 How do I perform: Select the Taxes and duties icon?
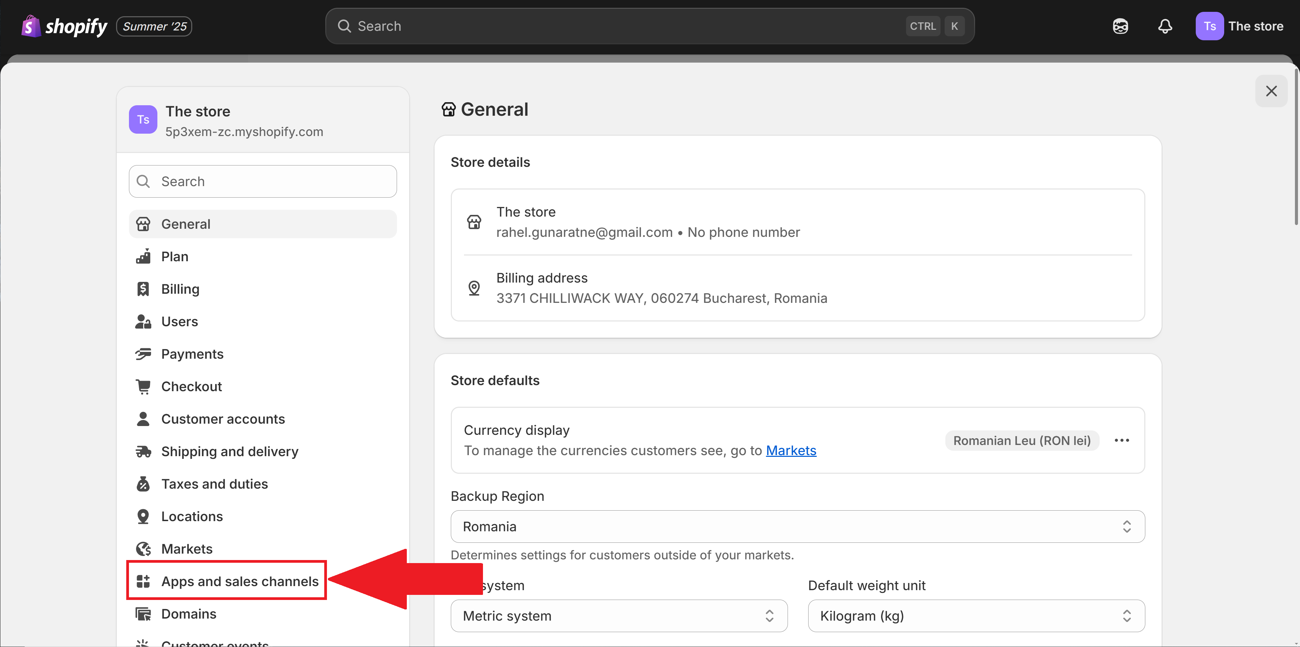[143, 484]
